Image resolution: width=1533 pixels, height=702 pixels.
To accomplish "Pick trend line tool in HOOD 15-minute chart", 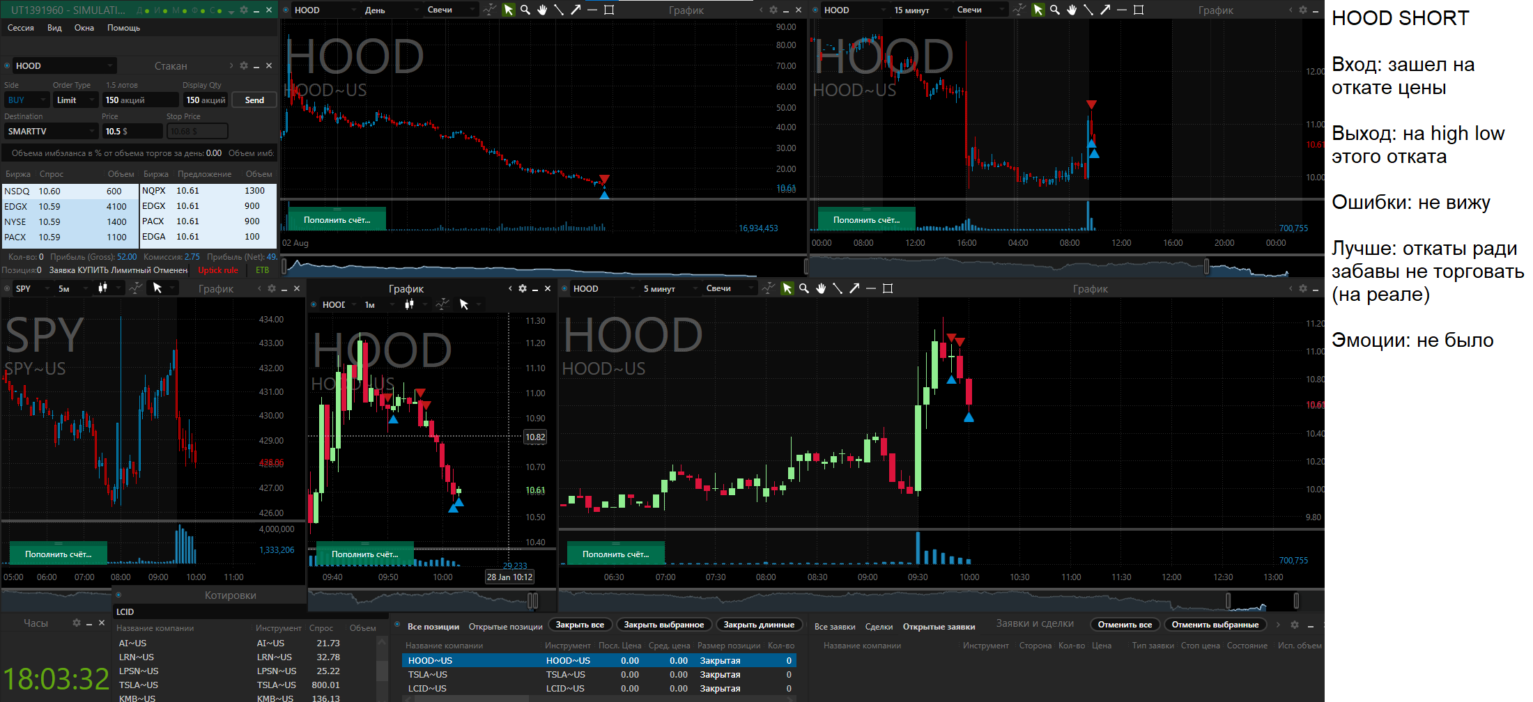I will pyautogui.click(x=1088, y=10).
